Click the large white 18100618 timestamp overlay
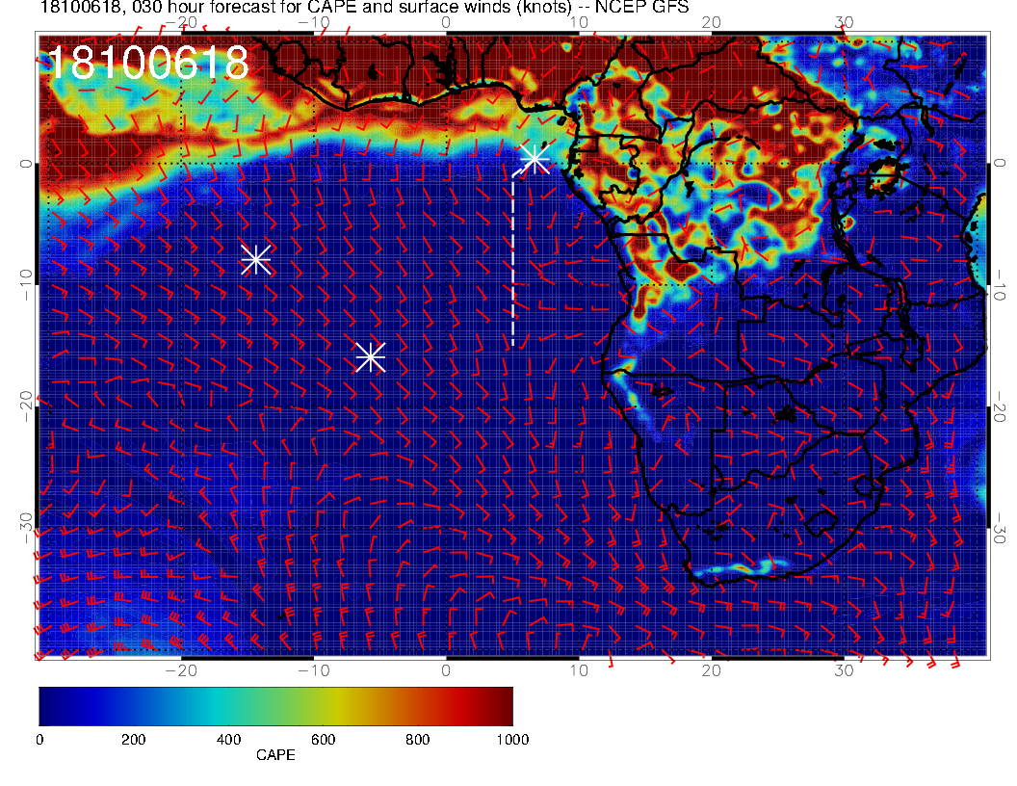The height and width of the screenshot is (786, 1017). point(148,63)
